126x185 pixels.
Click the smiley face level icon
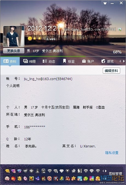pos(30,38)
